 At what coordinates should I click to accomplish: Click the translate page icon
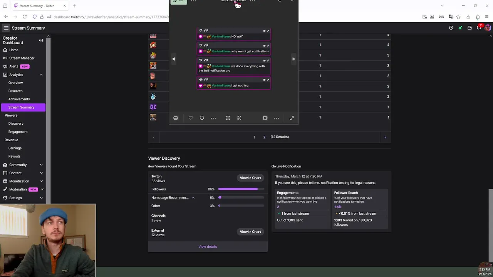[451, 17]
